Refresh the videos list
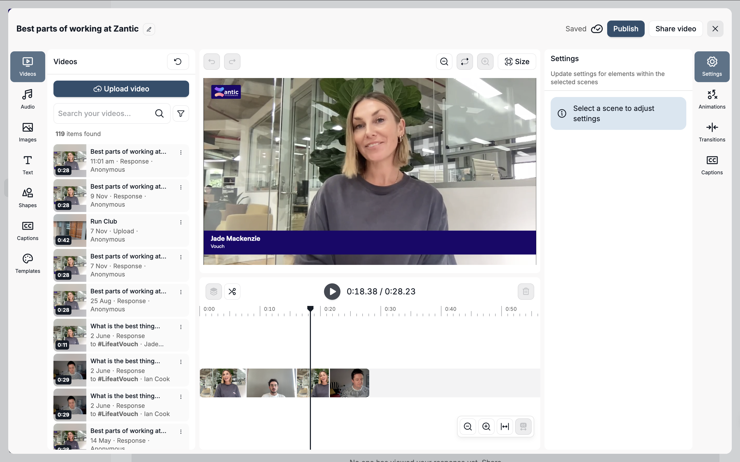Screen dimensions: 740x462 178,62
